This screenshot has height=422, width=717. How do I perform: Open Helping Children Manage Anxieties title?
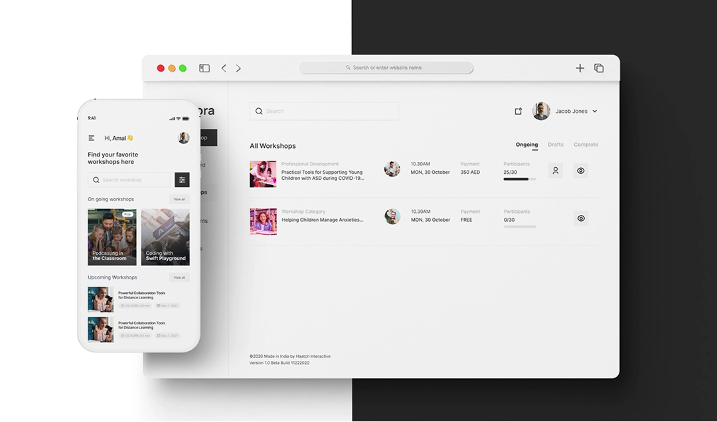323,220
